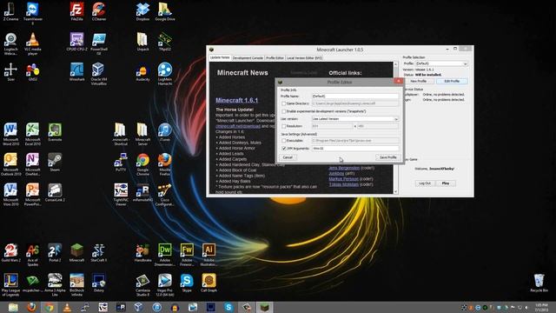
Task: Click Cancel in the Profile Editor dialog
Action: [x=288, y=157]
